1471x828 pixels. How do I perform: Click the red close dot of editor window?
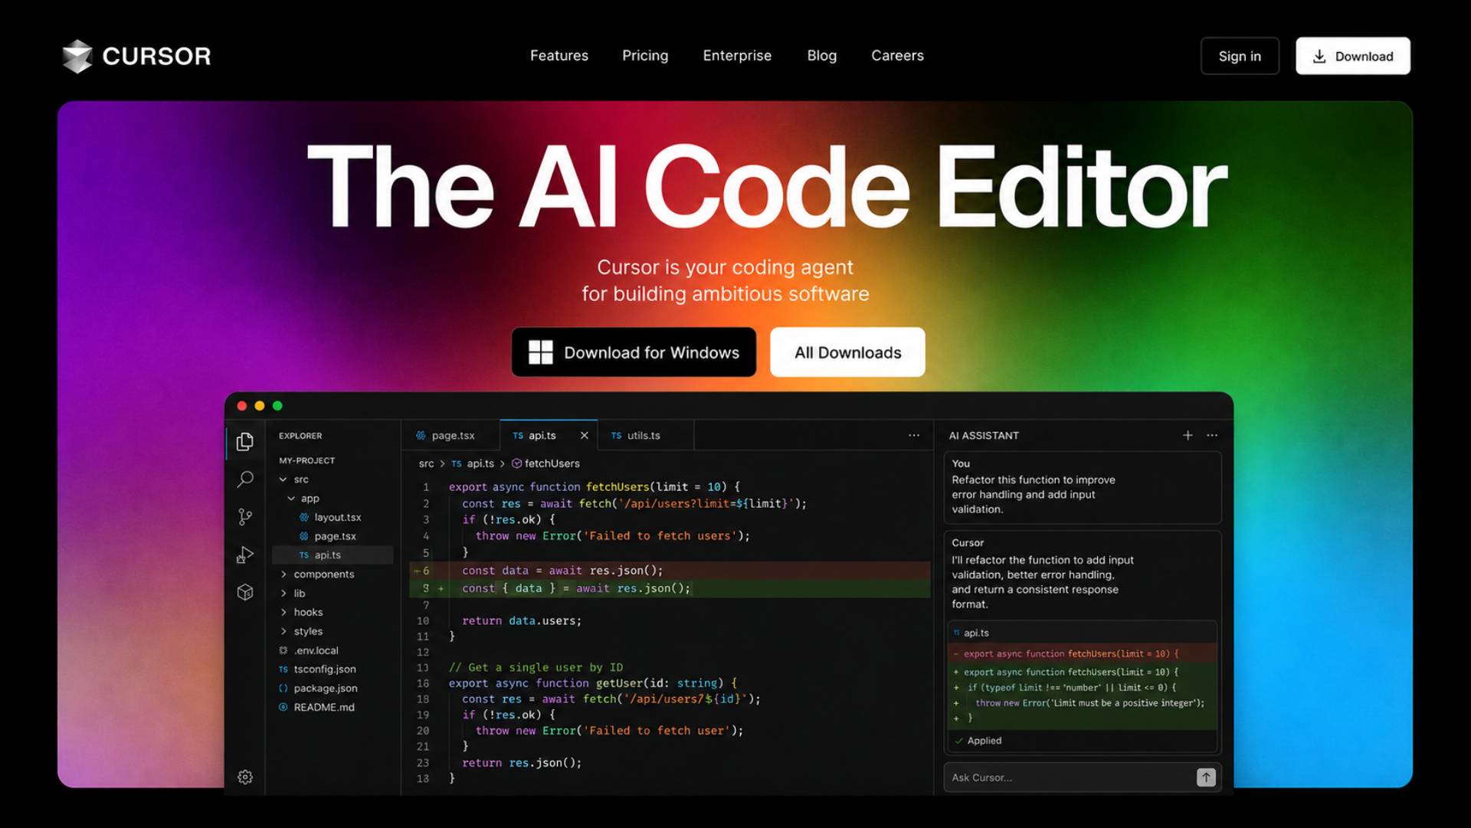(x=242, y=406)
